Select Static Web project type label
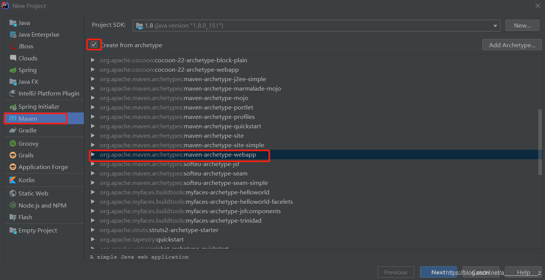Screen dimensions: 545x280 pos(33,193)
